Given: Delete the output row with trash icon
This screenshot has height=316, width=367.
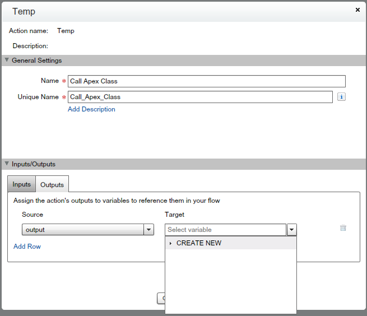Looking at the screenshot, I should pos(343,228).
